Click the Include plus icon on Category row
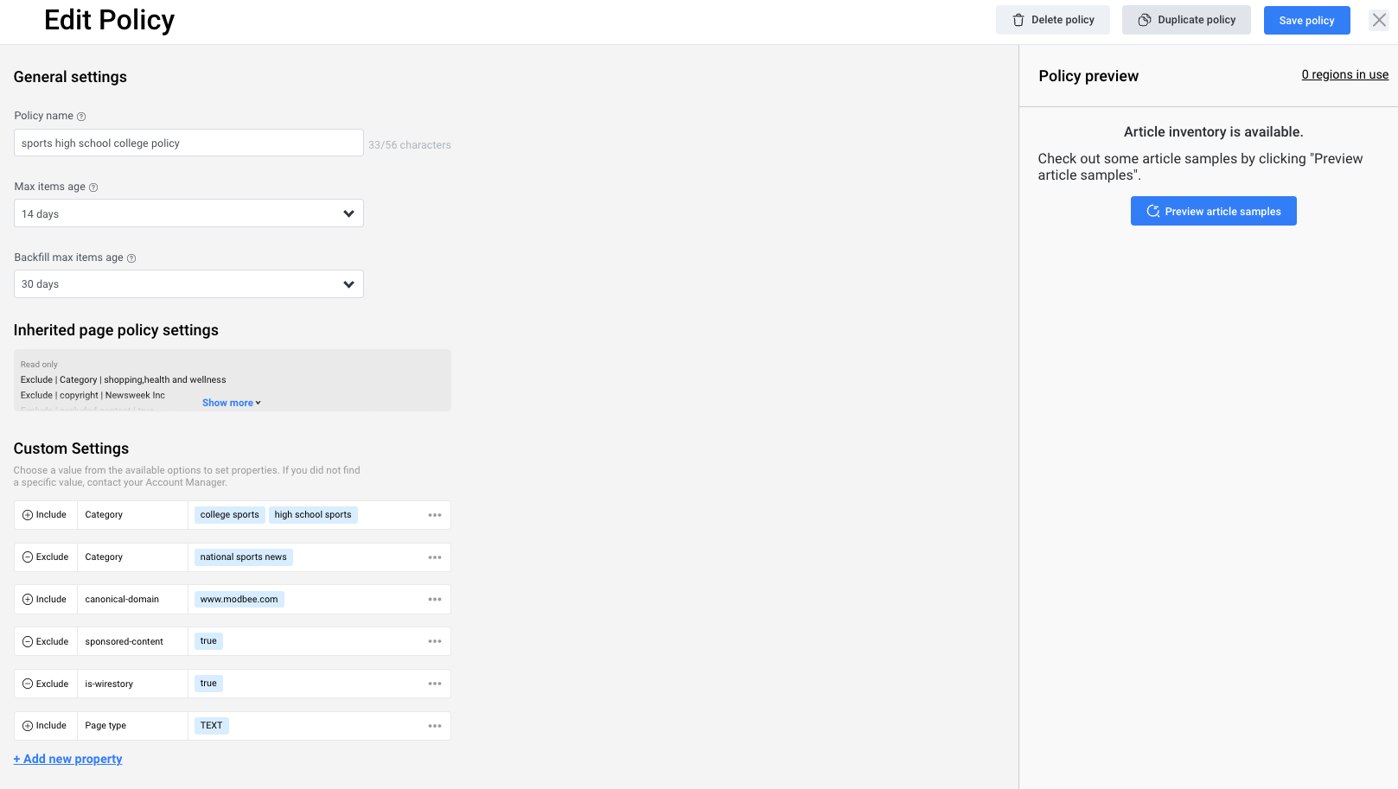This screenshot has width=1398, height=789. click(27, 514)
